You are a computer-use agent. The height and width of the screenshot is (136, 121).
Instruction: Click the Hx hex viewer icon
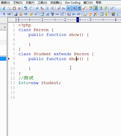point(64,8)
